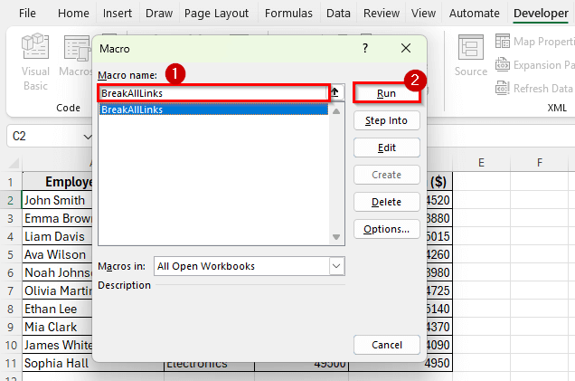Click the cell ending in 4725
Viewport: 575px width, 381px height.
[x=439, y=291]
